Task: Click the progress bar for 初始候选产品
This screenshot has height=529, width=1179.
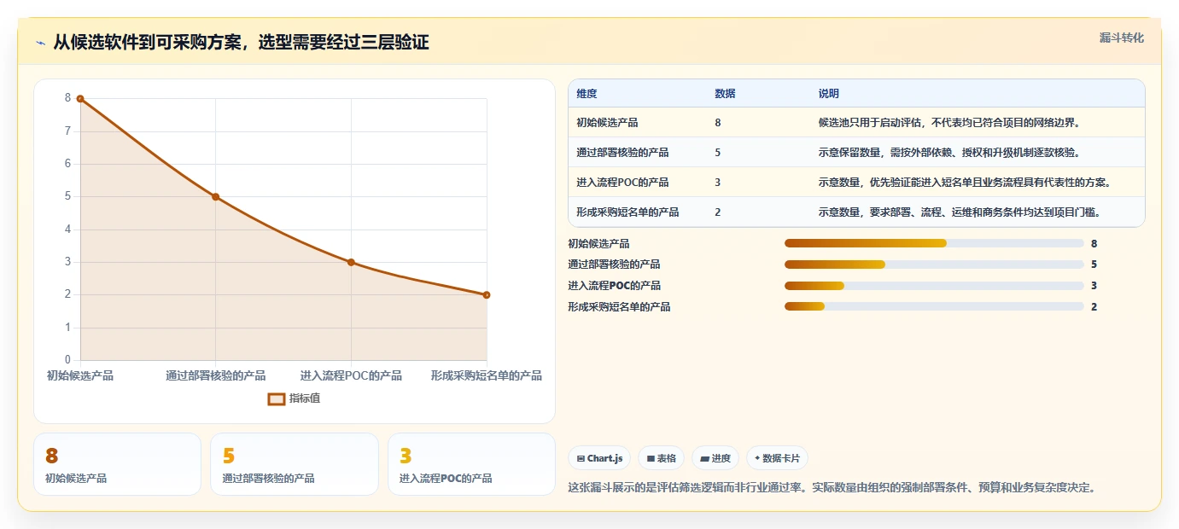Action: click(934, 244)
